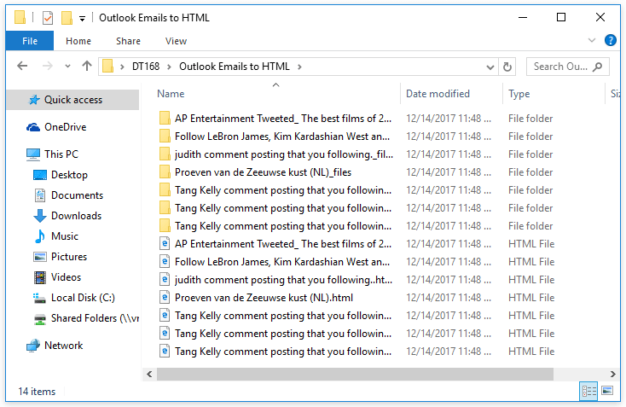The image size is (626, 407).
Task: Click folder icon of Proeven van de Zeeuwse kust_files
Action: click(165, 172)
